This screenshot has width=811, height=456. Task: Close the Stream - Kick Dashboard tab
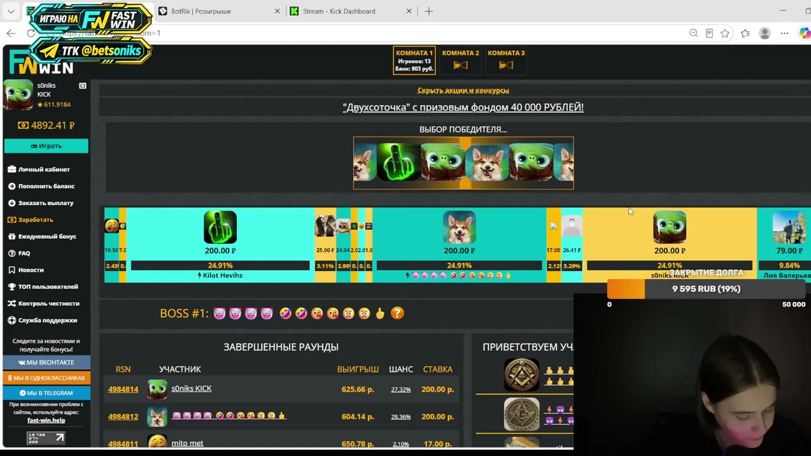pos(409,11)
